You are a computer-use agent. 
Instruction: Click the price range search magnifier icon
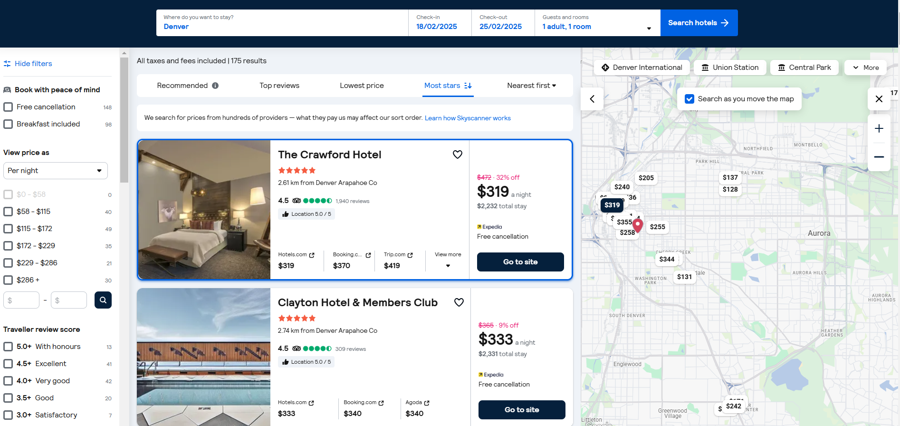tap(103, 300)
